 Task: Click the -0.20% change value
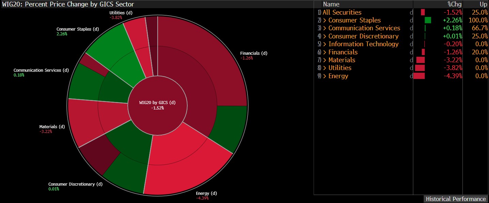pyautogui.click(x=453, y=44)
